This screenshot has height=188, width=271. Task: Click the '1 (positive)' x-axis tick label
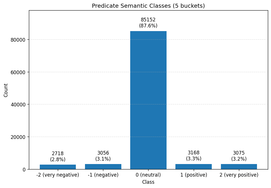coord(193,175)
